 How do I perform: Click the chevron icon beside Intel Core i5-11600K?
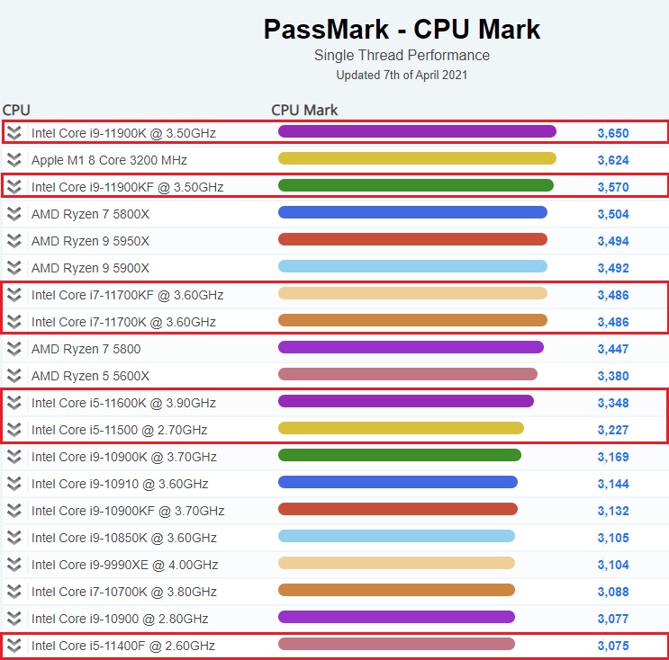[x=14, y=403]
